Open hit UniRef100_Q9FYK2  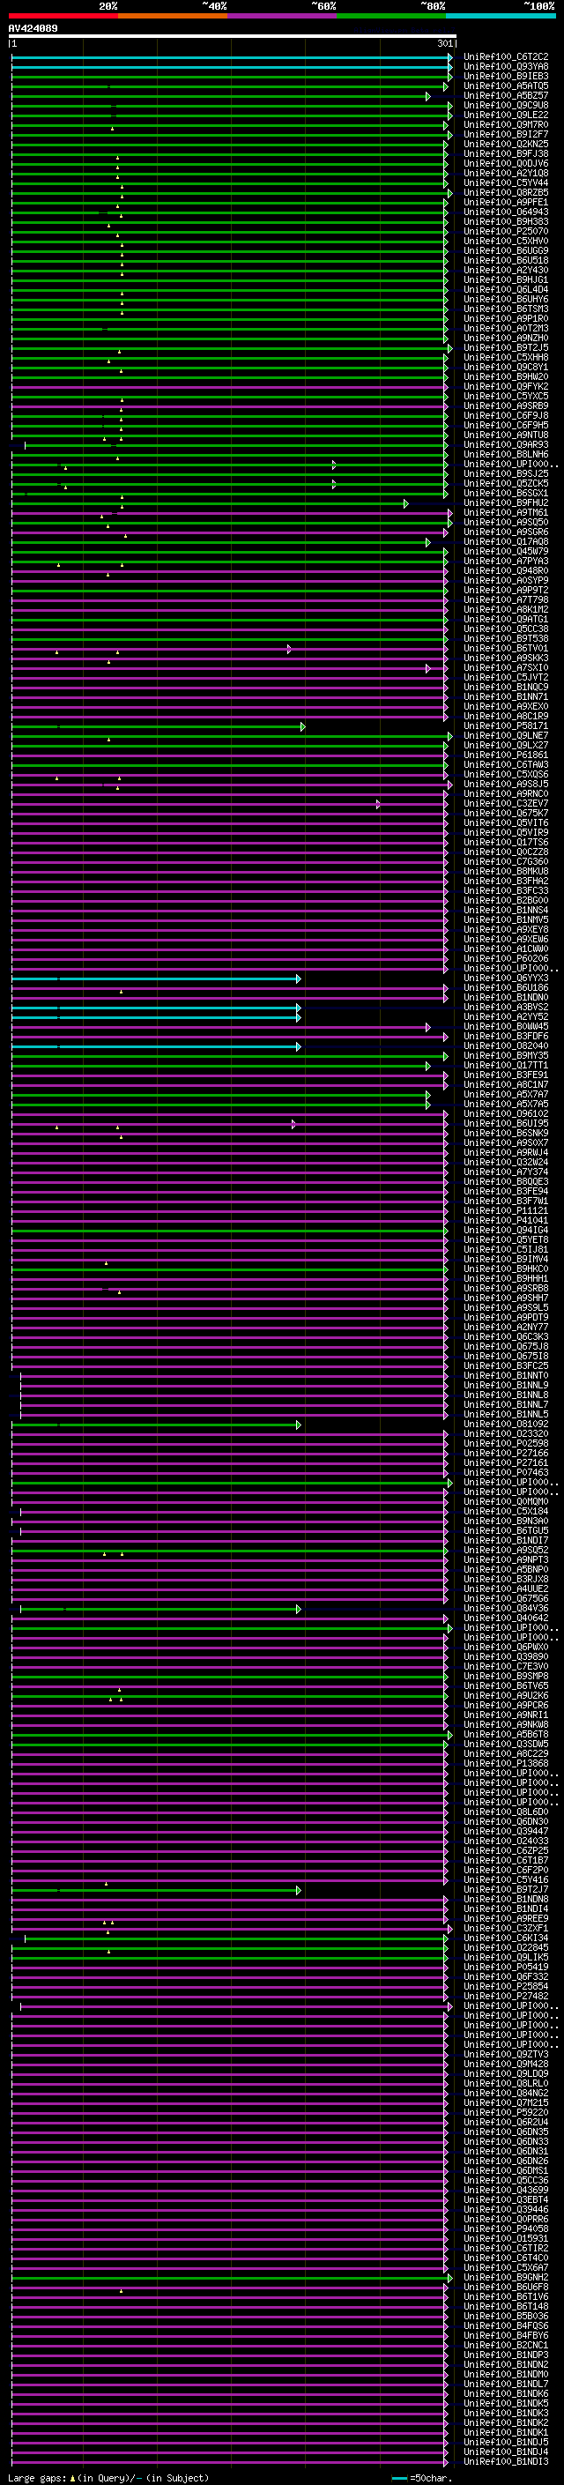pyautogui.click(x=506, y=387)
